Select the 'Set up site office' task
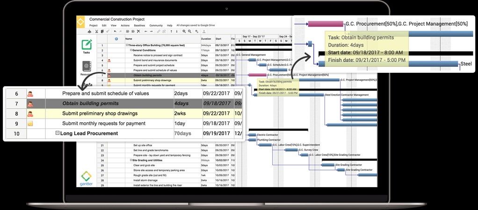 [143, 145]
